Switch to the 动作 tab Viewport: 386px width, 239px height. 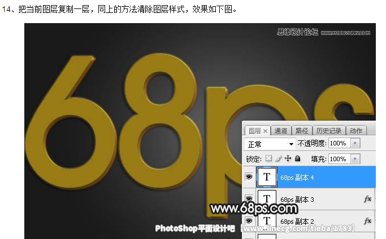click(x=356, y=131)
